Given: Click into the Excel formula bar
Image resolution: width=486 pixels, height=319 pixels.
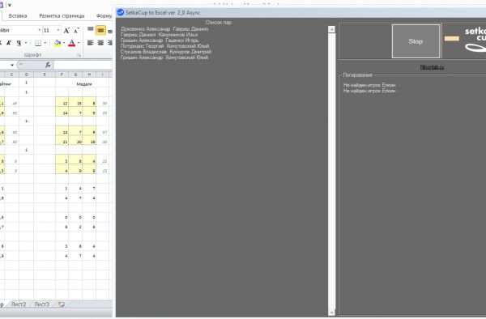Looking at the screenshot, I should (x=83, y=65).
